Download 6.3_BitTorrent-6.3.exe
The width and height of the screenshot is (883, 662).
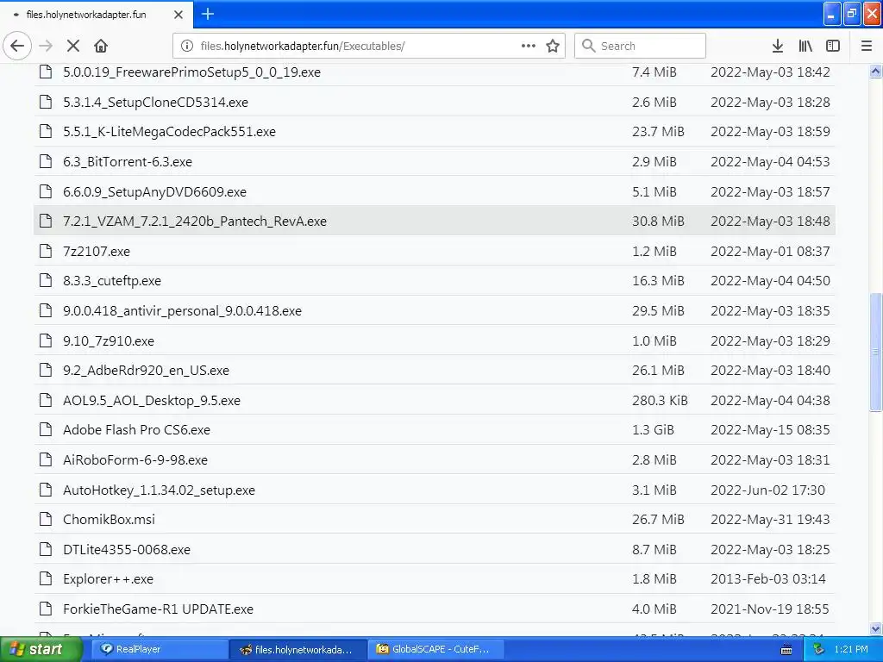pyautogui.click(x=128, y=161)
